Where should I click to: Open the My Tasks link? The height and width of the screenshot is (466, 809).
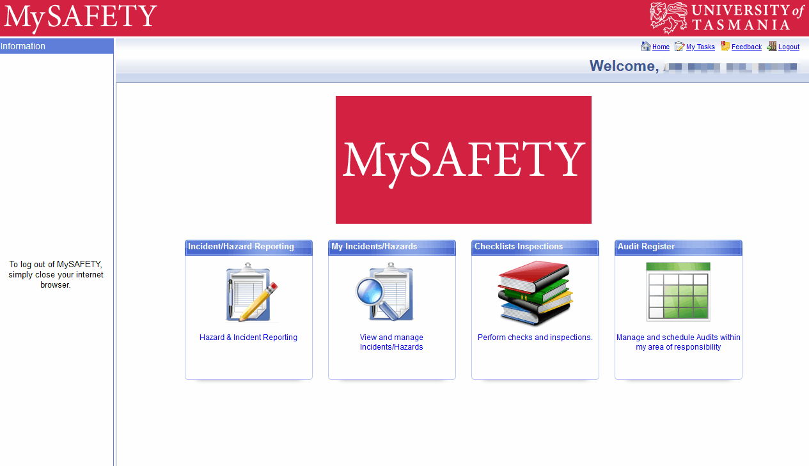(x=700, y=47)
